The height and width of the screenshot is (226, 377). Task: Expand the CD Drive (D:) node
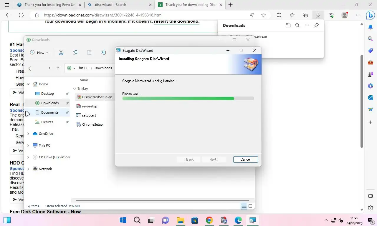[28, 157]
